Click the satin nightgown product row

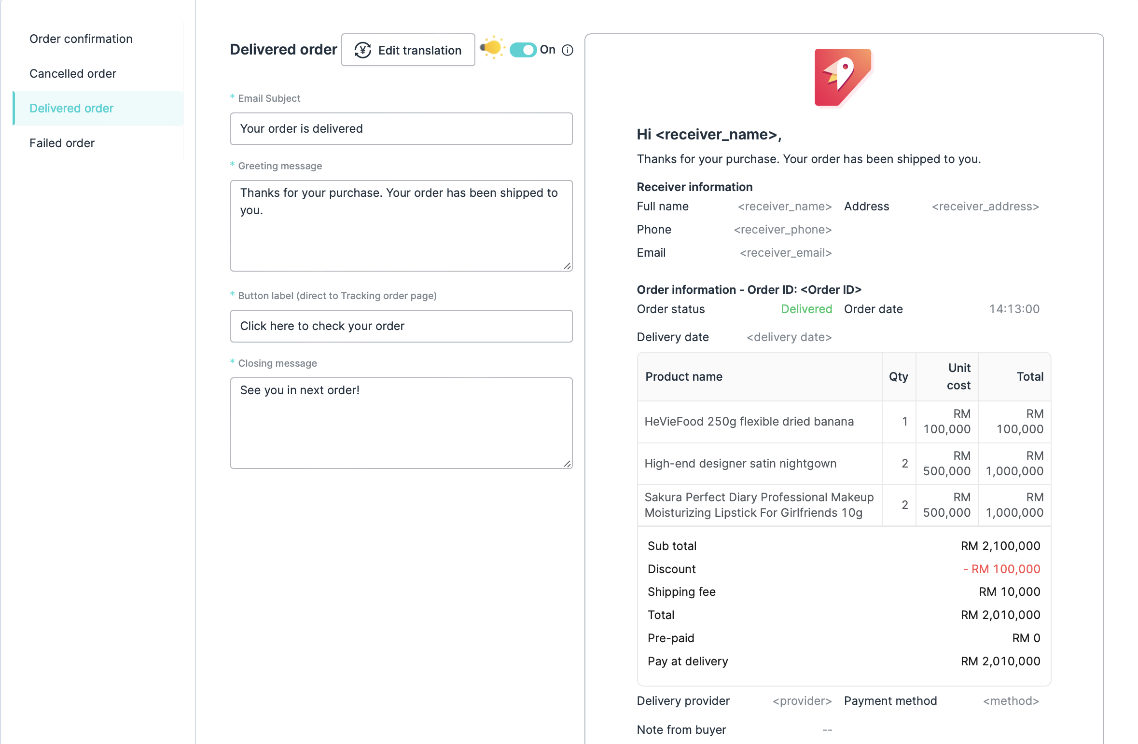coord(740,463)
